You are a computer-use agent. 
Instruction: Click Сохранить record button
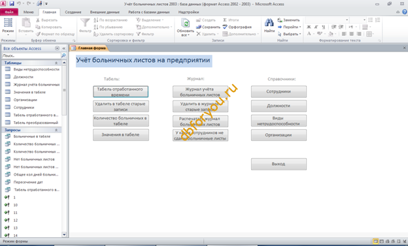tap(208, 27)
